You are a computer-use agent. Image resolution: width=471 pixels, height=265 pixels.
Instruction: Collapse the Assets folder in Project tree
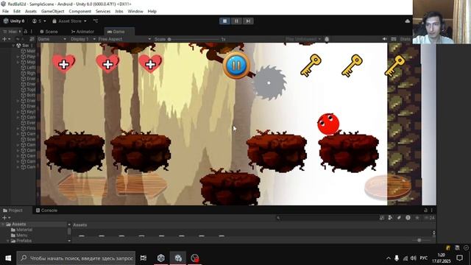(3, 224)
